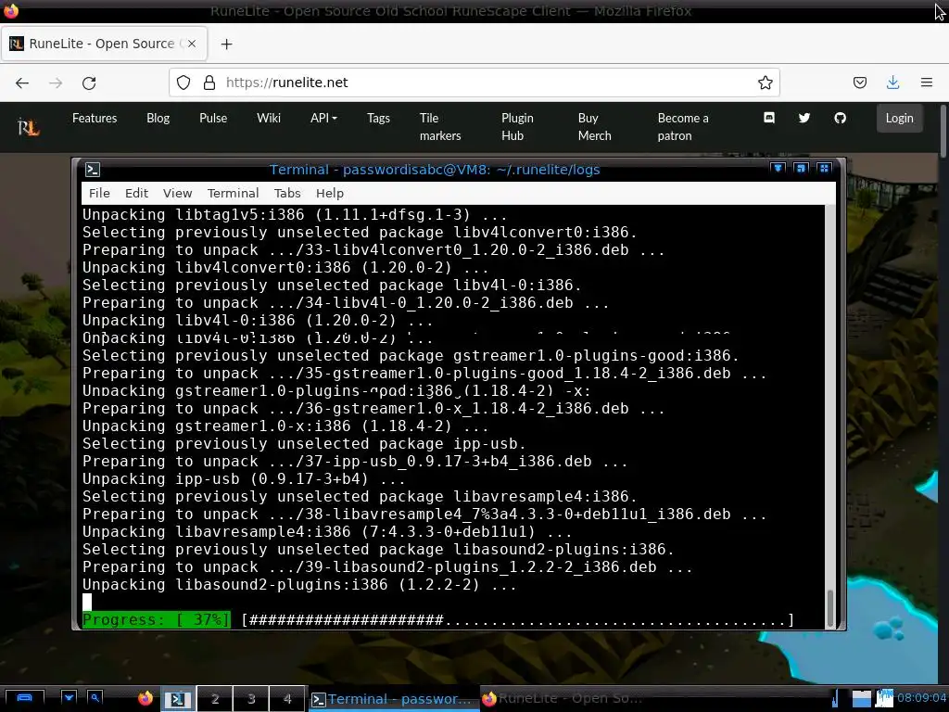The height and width of the screenshot is (712, 949).
Task: Click the show desktop icon on taskbar
Action: [x=24, y=698]
